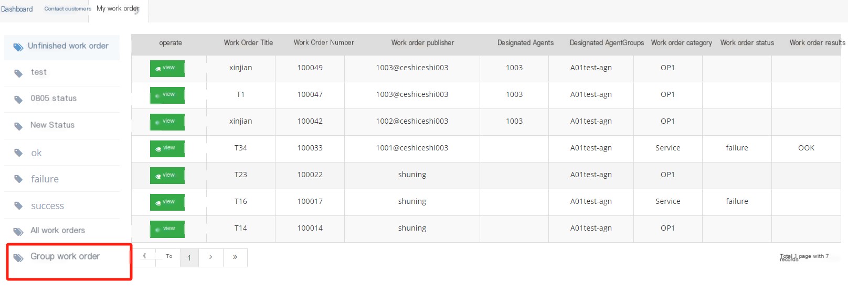
Task: Click the tag icon next to success
Action: [18, 205]
